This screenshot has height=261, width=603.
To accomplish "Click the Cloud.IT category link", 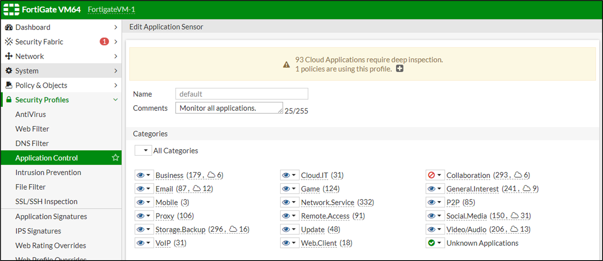I will (x=314, y=175).
